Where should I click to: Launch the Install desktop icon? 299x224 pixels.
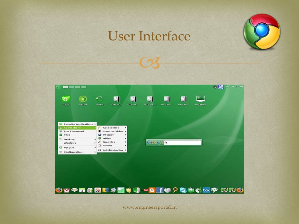(x=83, y=100)
